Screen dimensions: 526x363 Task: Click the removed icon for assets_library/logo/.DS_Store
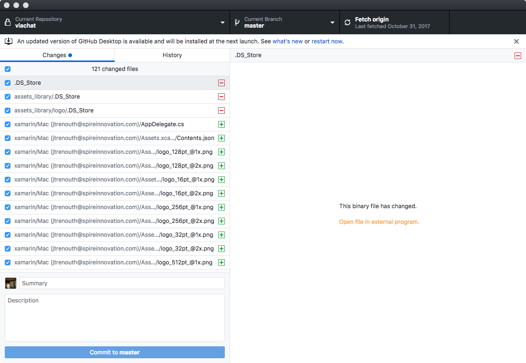click(221, 111)
